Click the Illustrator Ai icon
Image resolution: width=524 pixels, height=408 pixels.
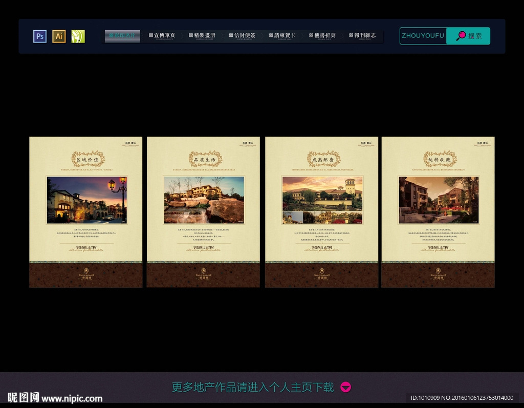pyautogui.click(x=59, y=36)
